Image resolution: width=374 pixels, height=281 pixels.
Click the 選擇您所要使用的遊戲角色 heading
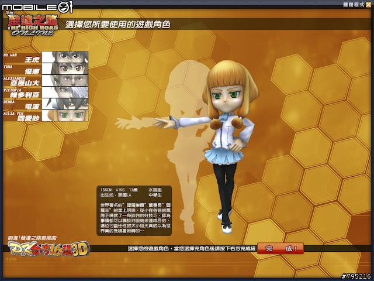tap(117, 25)
